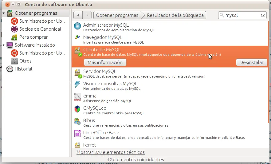Go forward with the right arrow button

87,15
